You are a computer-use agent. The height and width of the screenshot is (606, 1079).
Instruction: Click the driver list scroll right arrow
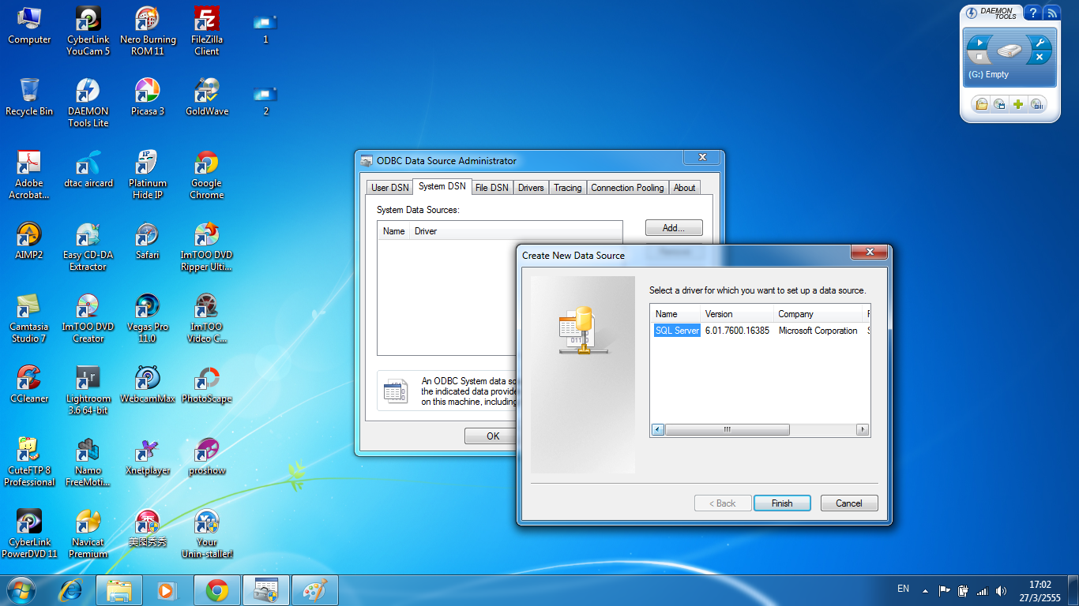(x=863, y=430)
